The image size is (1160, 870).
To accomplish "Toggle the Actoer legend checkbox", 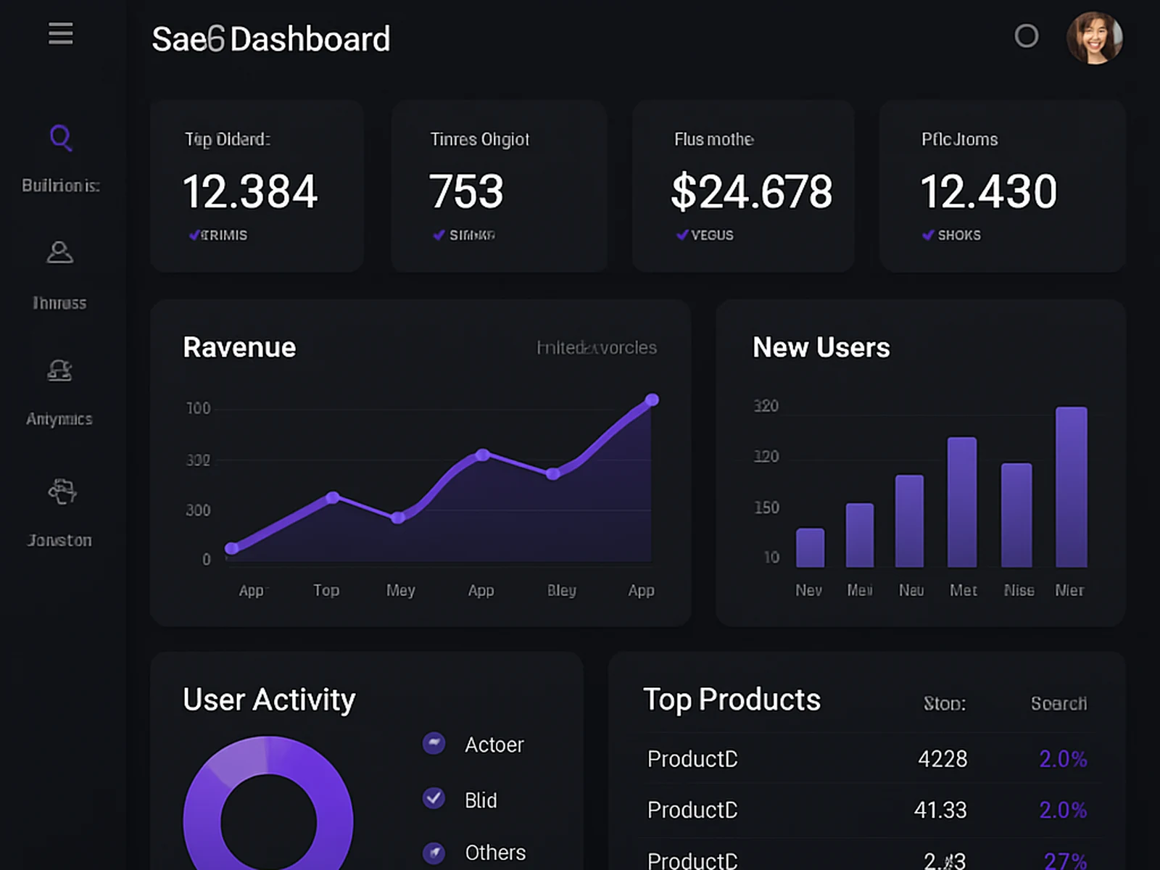I will pyautogui.click(x=434, y=742).
